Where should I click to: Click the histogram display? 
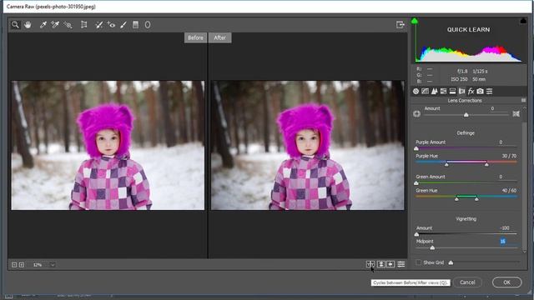click(x=468, y=41)
